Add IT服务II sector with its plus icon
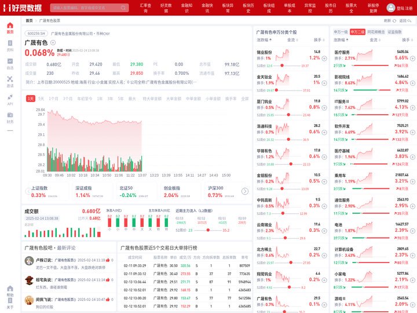The image size is (417, 313). click(412, 108)
